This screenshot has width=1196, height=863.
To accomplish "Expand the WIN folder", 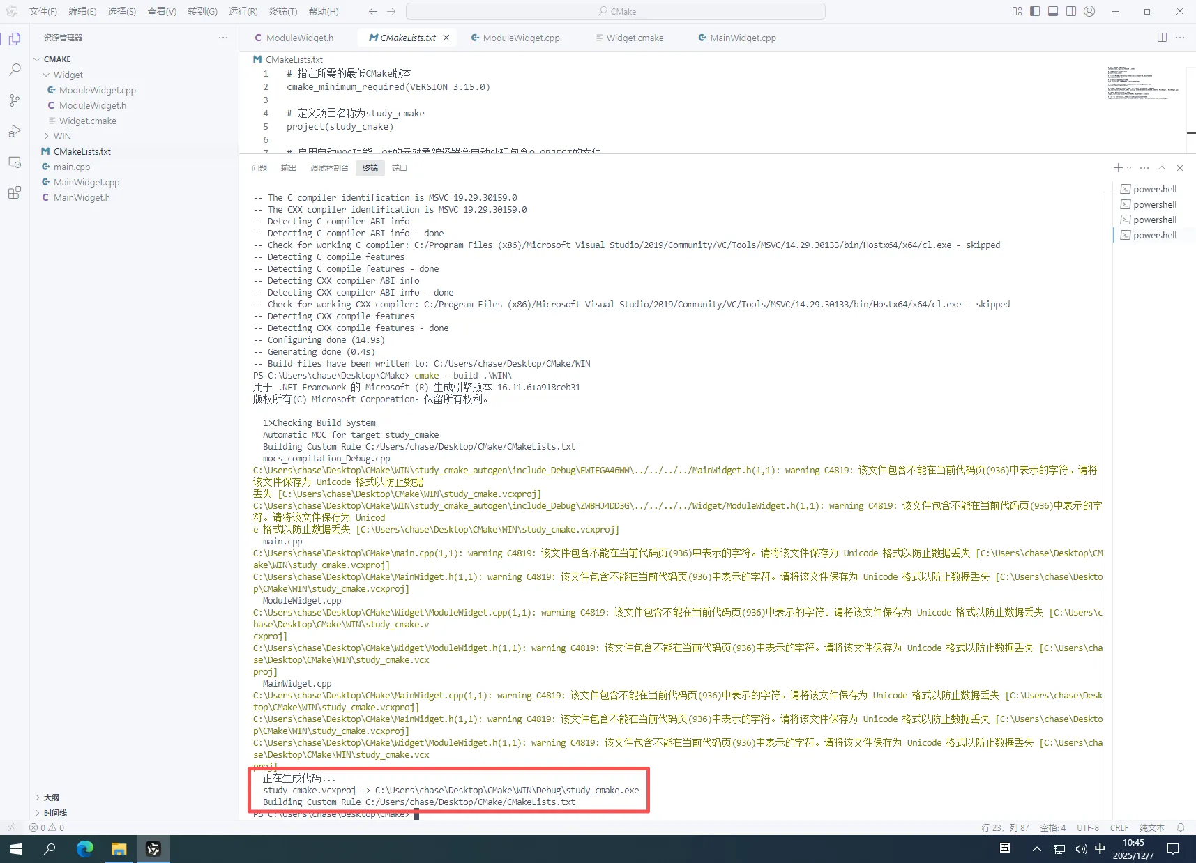I will click(134, 136).
